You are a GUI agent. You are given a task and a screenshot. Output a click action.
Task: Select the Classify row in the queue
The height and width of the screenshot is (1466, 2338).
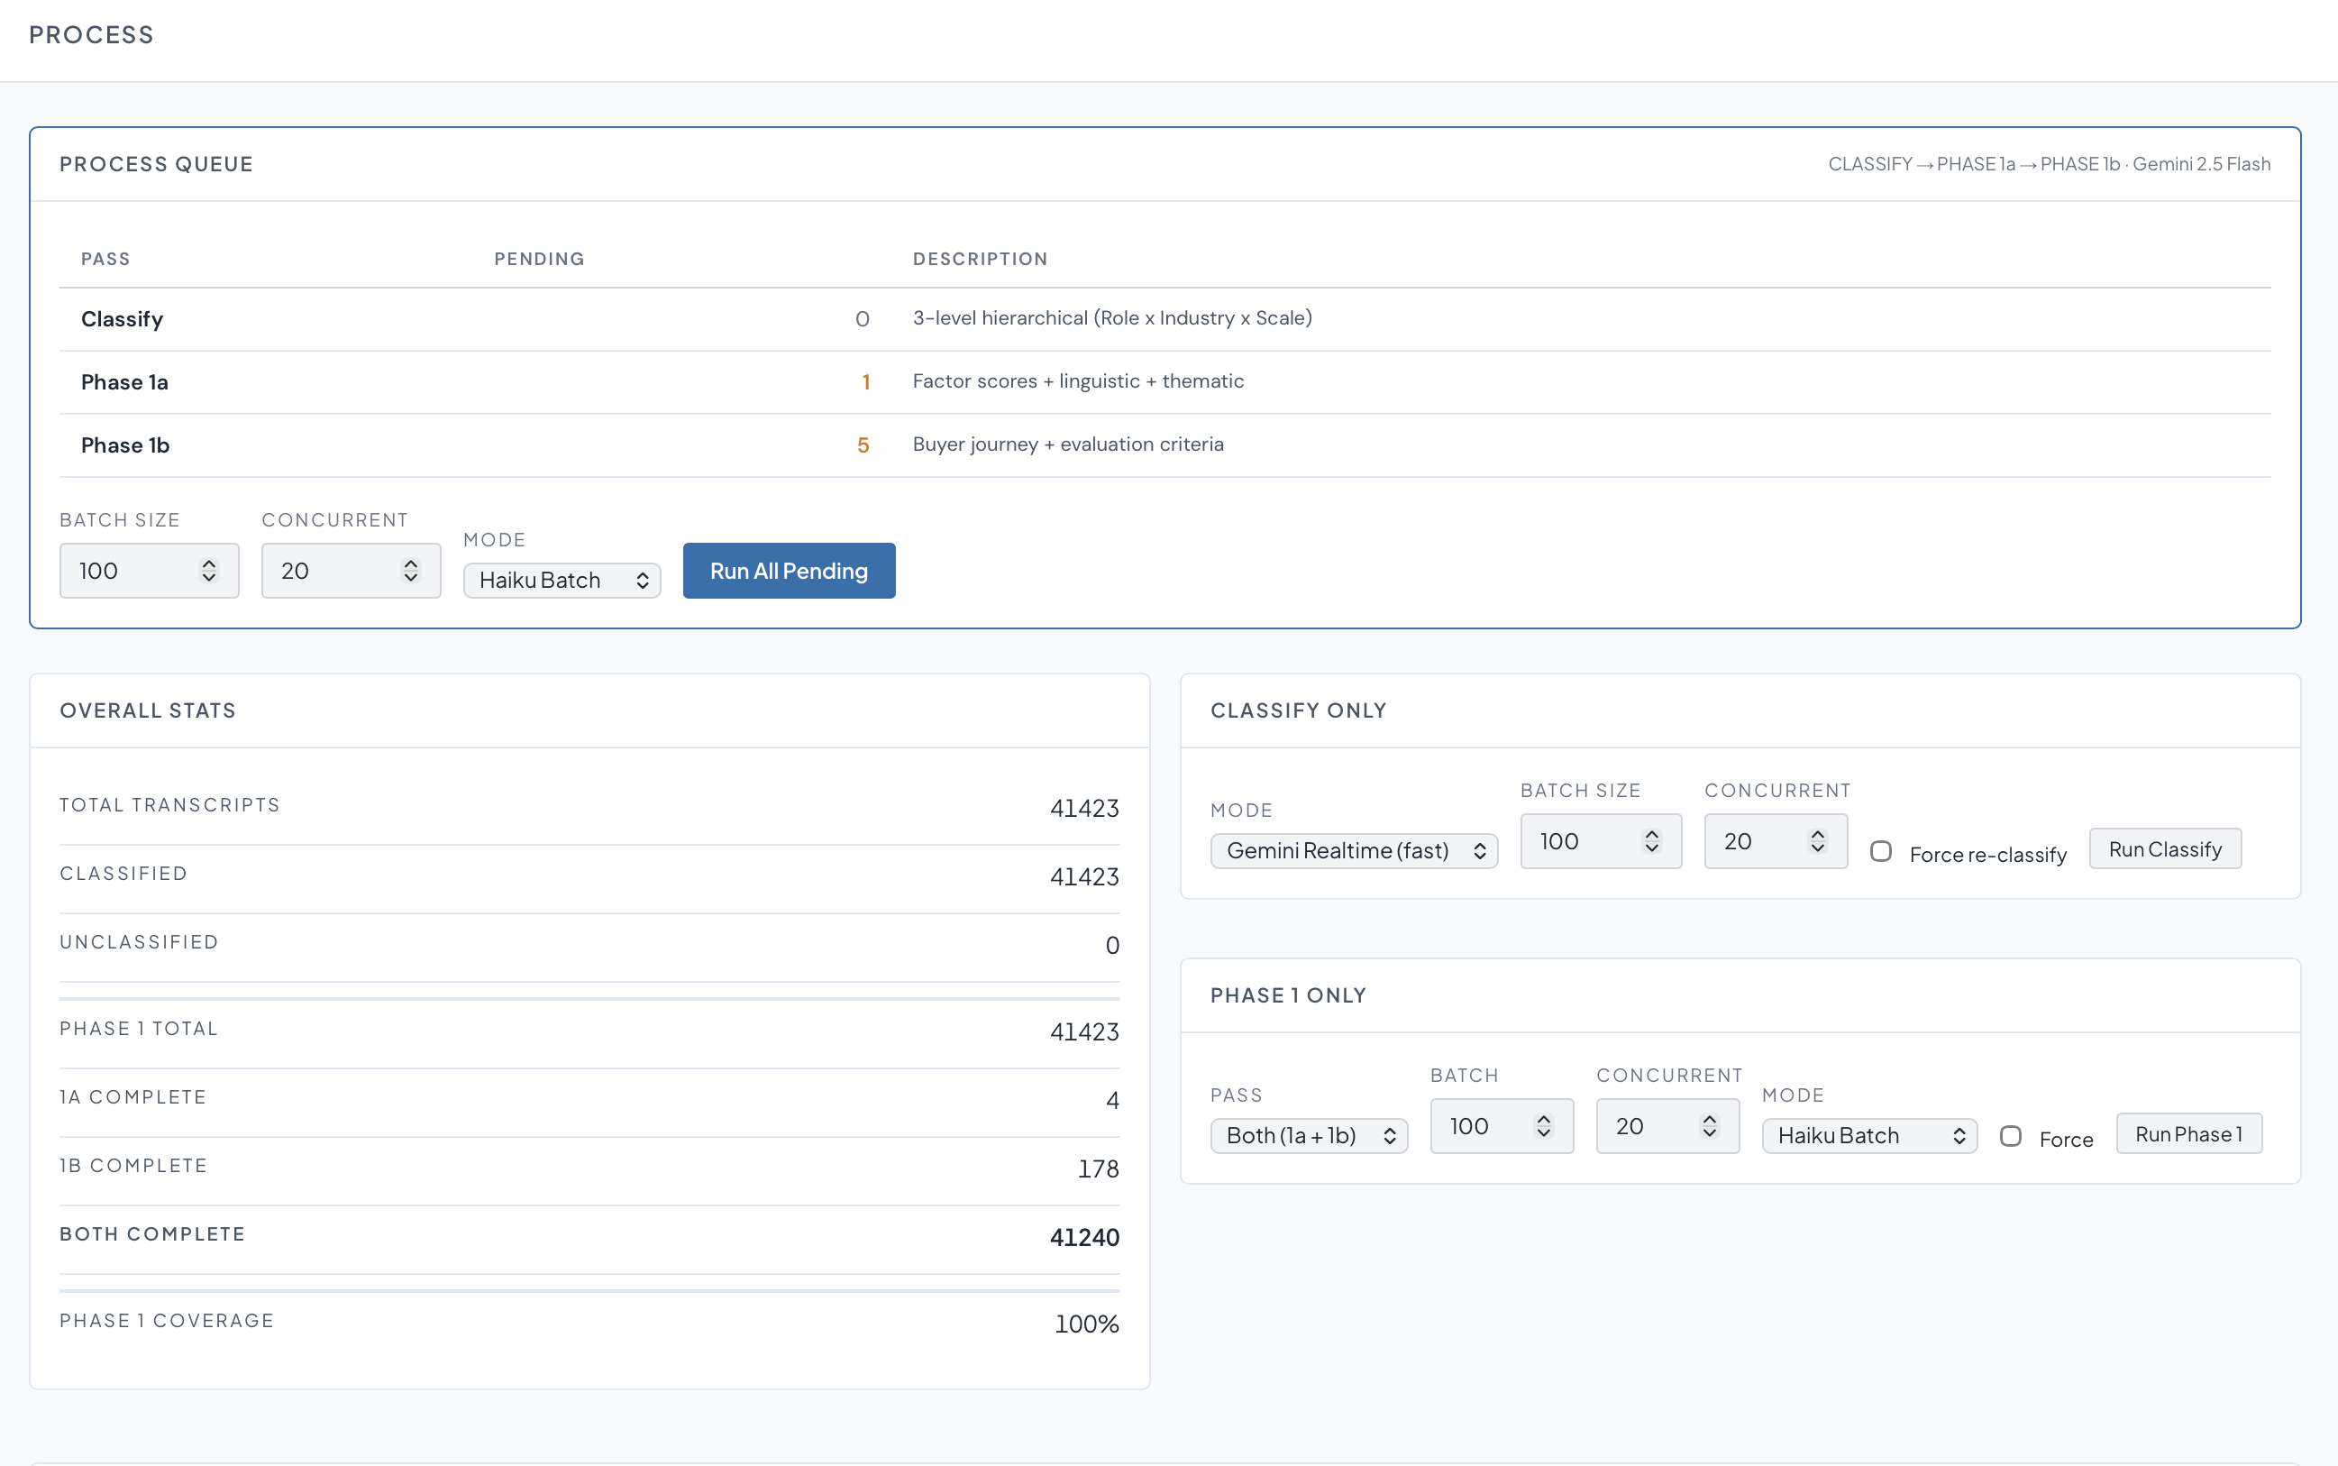point(1165,319)
